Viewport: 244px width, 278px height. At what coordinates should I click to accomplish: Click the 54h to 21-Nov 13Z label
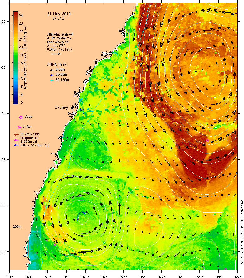(35, 145)
